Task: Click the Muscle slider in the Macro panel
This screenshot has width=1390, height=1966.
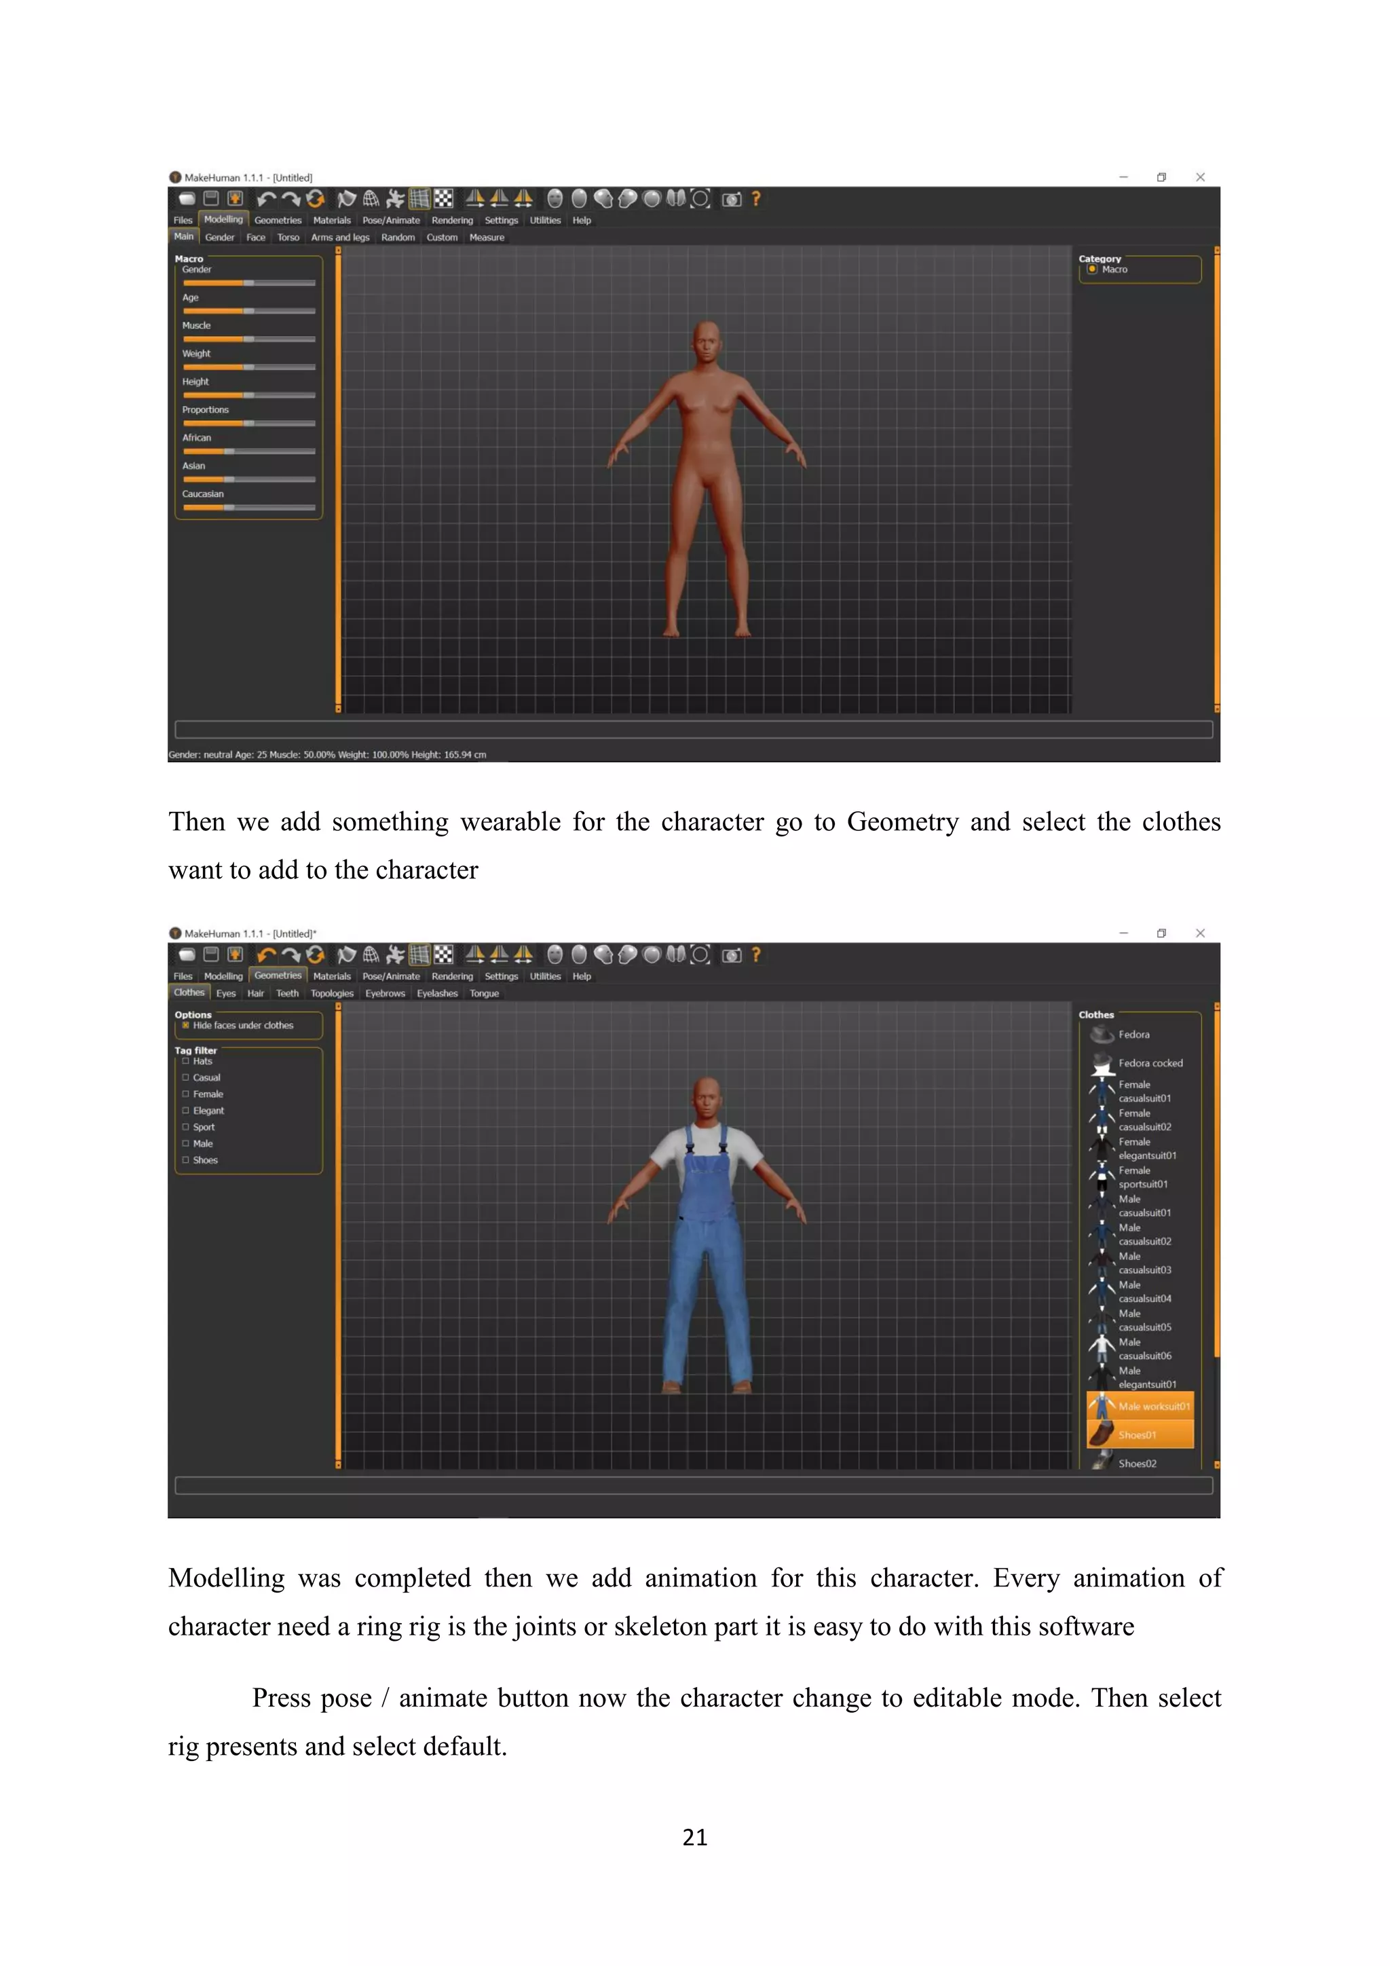Action: pyautogui.click(x=248, y=339)
